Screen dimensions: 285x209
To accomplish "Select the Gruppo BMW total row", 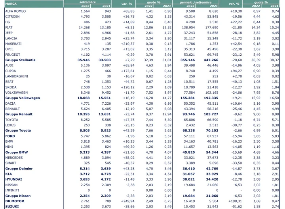I will click(142, 153).
